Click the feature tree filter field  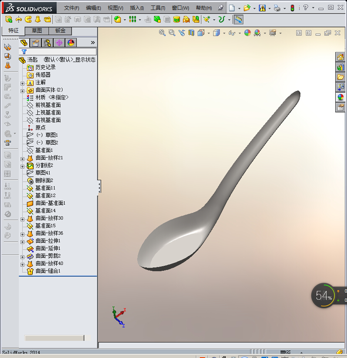58,52
